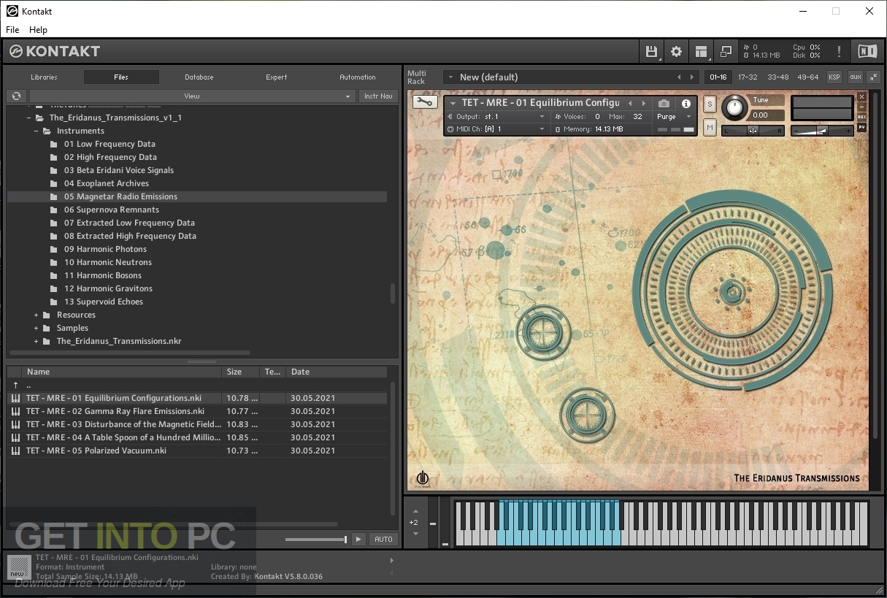Expand the Resources folder
Screen dimensions: 887x598
(36, 315)
